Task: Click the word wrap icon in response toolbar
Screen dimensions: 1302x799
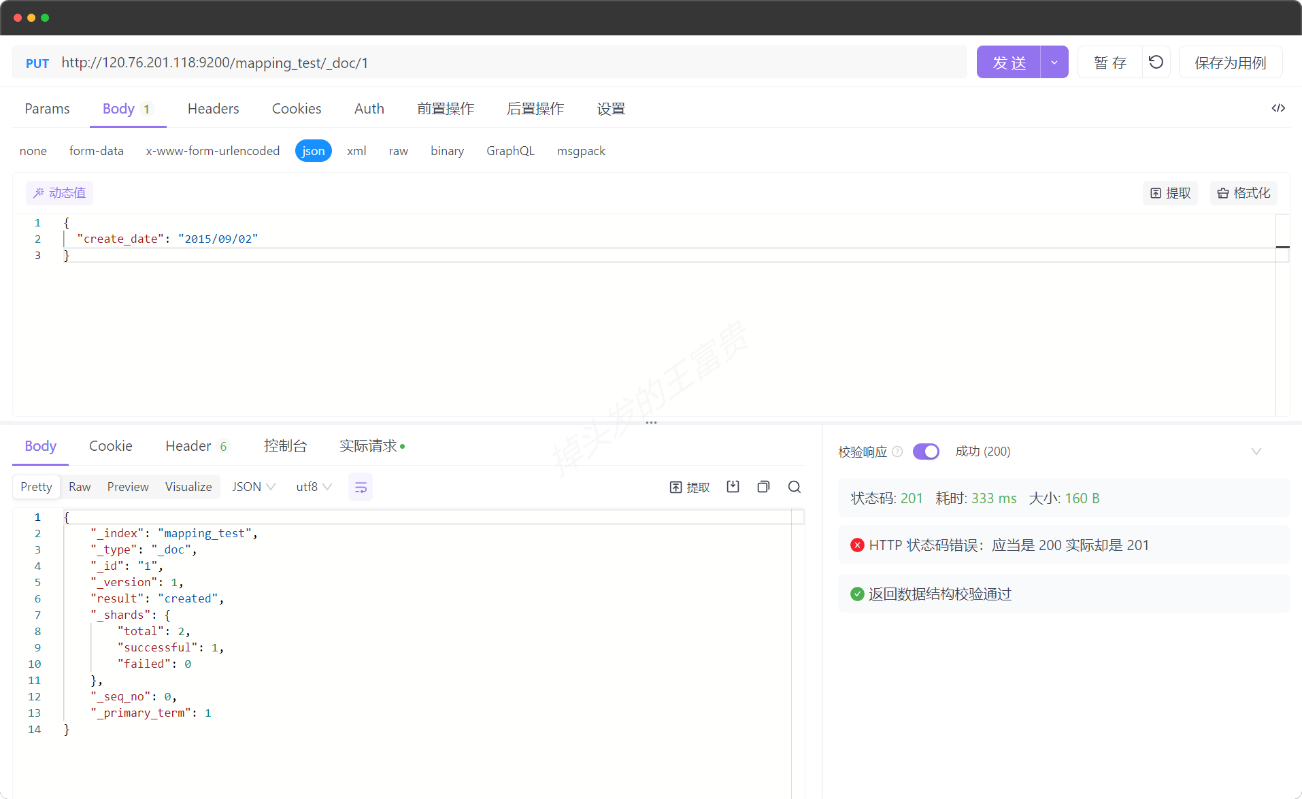Action: point(361,487)
